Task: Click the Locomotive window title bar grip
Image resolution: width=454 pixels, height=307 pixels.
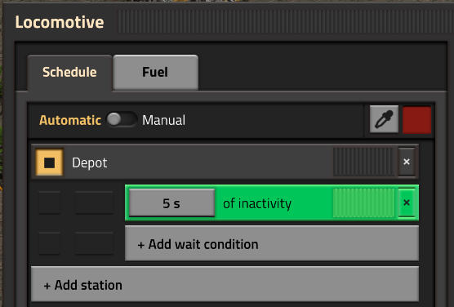Action: [x=285, y=22]
